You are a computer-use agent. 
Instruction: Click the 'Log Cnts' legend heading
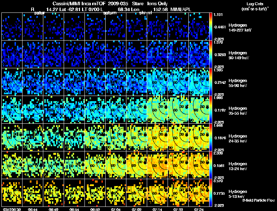(255, 4)
